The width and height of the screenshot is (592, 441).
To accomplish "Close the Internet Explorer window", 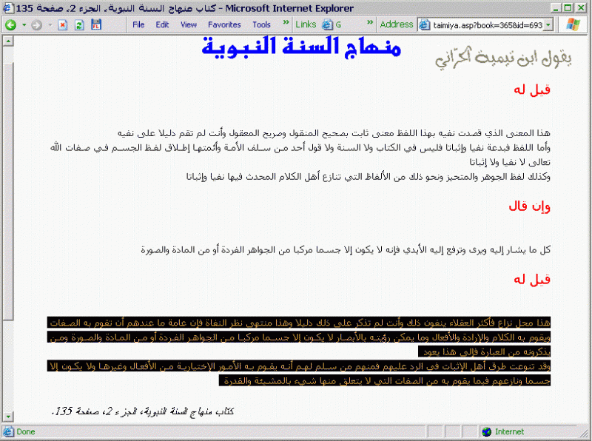I will pos(581,8).
